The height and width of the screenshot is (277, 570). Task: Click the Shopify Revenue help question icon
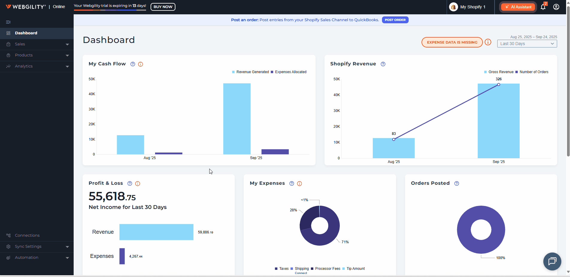pos(383,64)
